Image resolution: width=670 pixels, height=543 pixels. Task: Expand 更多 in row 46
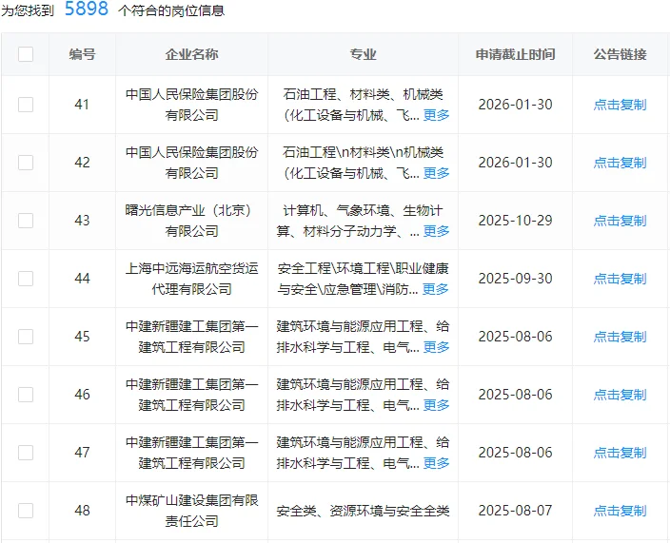pyautogui.click(x=436, y=405)
